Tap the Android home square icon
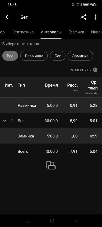Viewport: 102px width, 227px height. coord(52,221)
